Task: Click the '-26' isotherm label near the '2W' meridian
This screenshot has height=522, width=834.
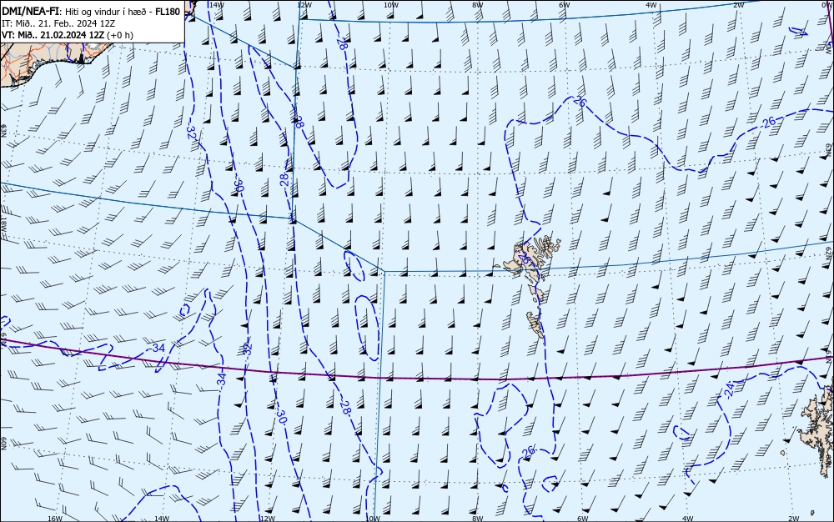Action: click(767, 123)
